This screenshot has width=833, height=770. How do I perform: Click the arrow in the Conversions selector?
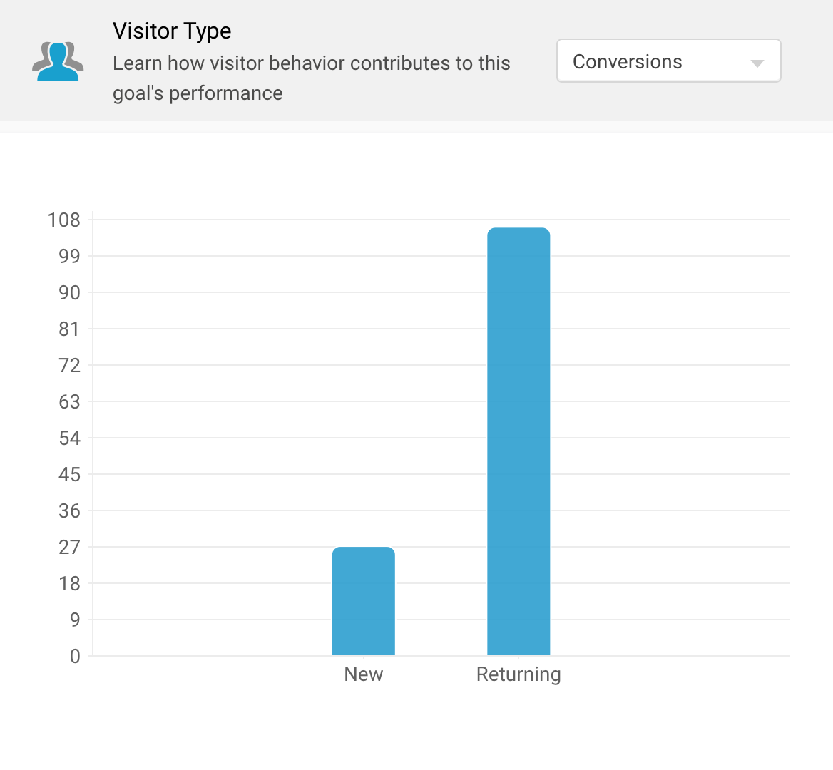click(757, 63)
